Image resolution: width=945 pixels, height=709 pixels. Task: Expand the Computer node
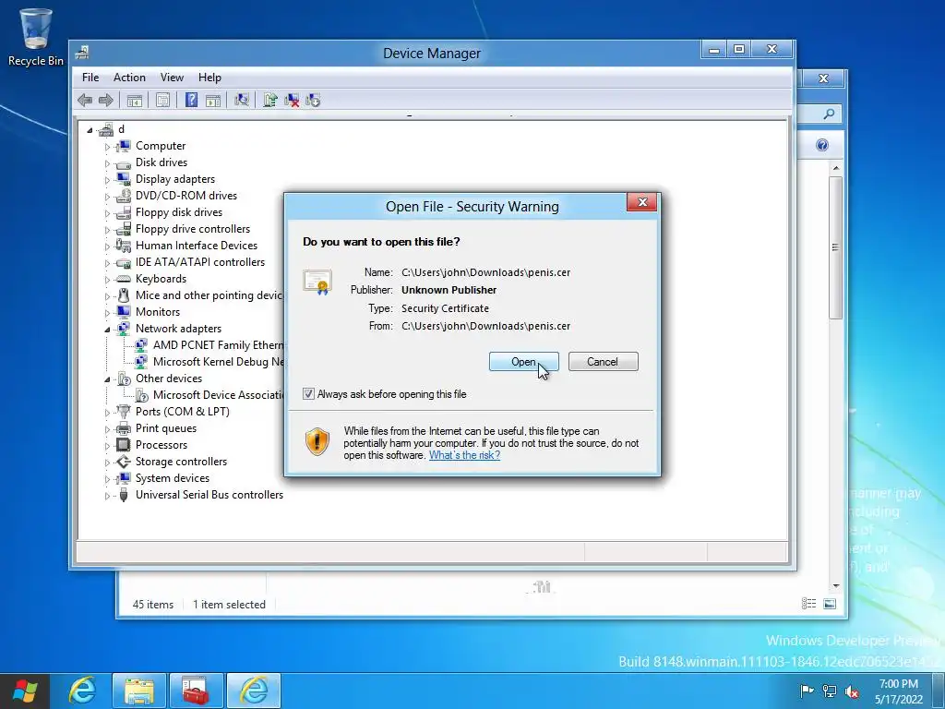tap(107, 147)
